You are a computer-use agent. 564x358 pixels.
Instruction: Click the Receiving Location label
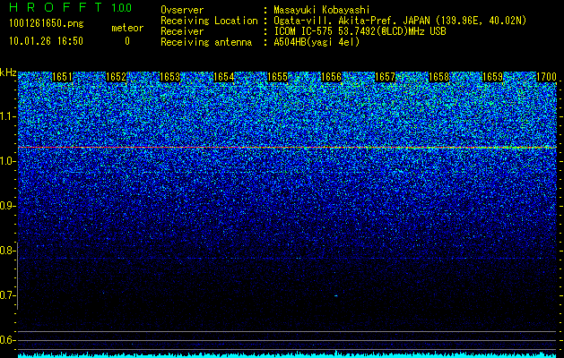209,21
